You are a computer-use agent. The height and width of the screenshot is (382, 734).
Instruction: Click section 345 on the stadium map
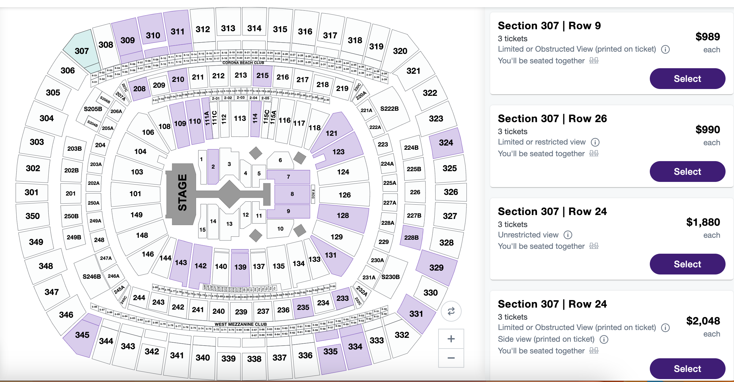82,335
